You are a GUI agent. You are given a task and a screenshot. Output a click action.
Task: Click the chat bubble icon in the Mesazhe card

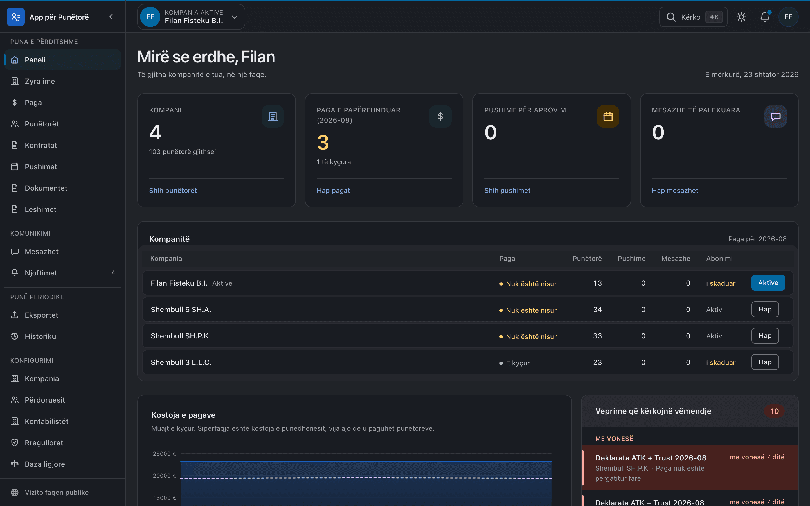(x=775, y=116)
